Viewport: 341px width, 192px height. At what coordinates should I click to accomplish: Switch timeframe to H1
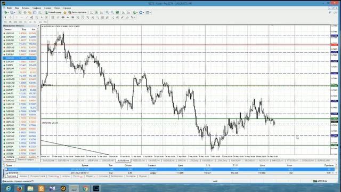click(25, 22)
